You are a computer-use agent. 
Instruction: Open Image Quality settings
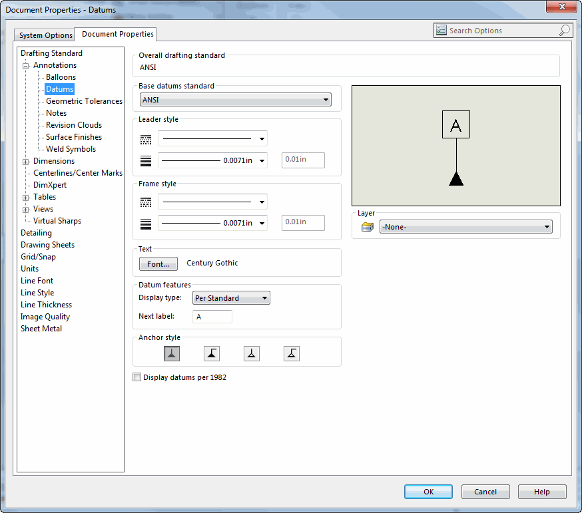45,317
